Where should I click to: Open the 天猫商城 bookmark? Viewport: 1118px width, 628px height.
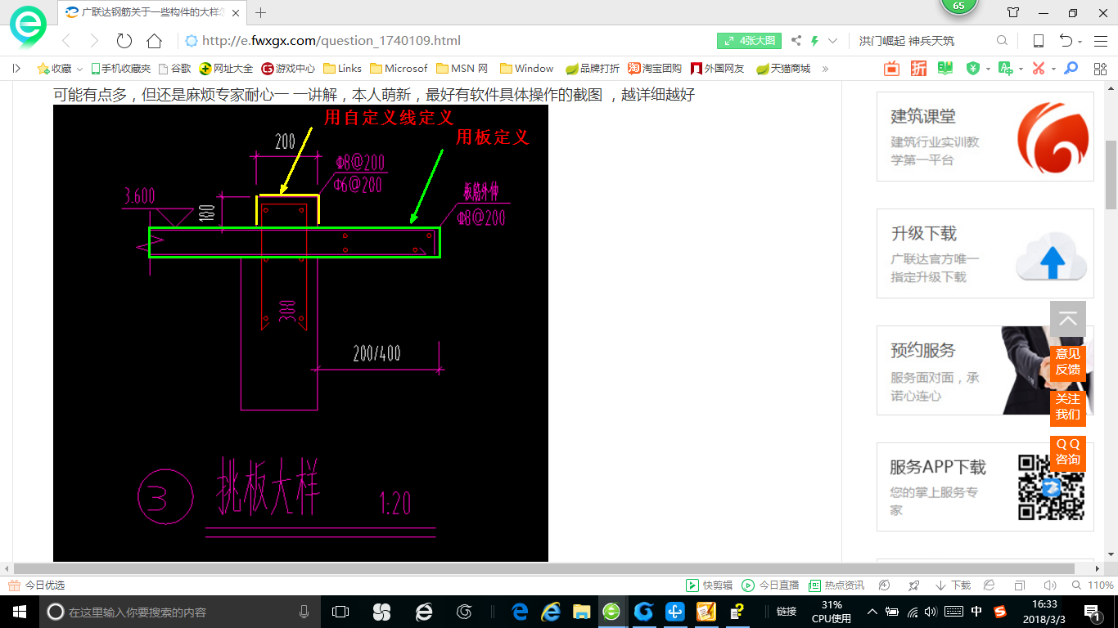pos(783,69)
